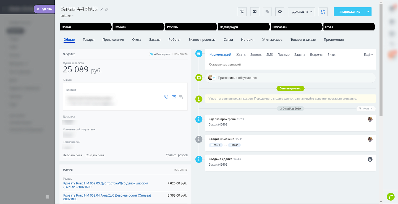Click the Выбрать поле link

pos(72,155)
